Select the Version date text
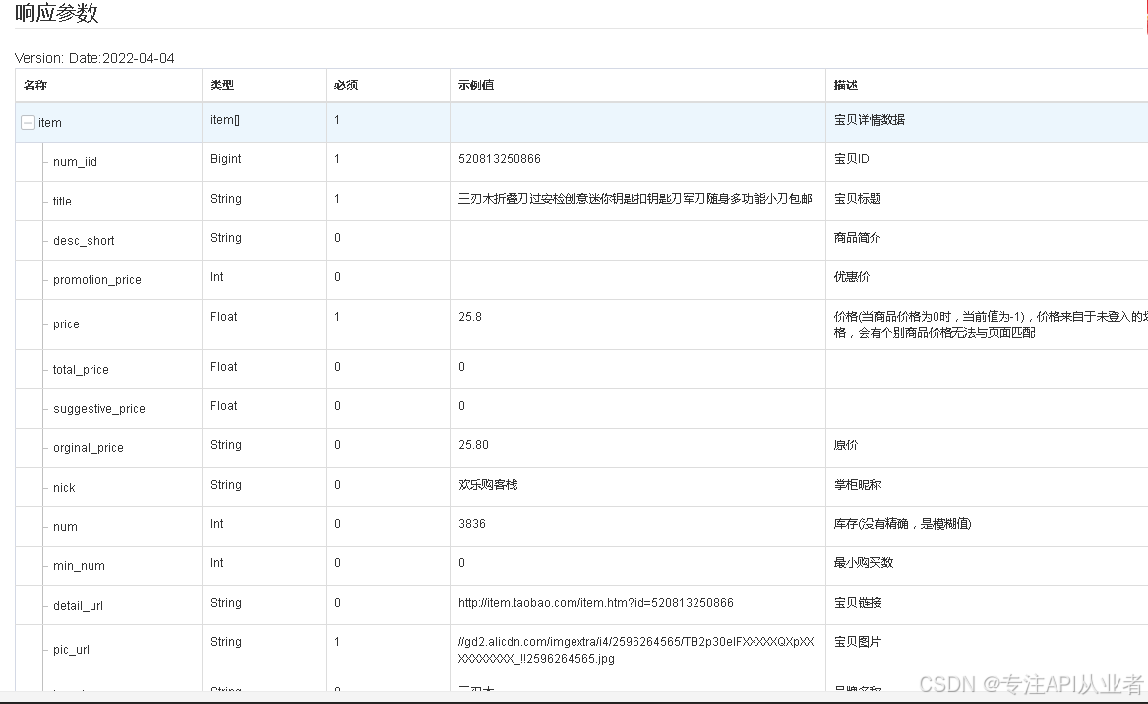Screen dimensions: 1148x704 [93, 58]
